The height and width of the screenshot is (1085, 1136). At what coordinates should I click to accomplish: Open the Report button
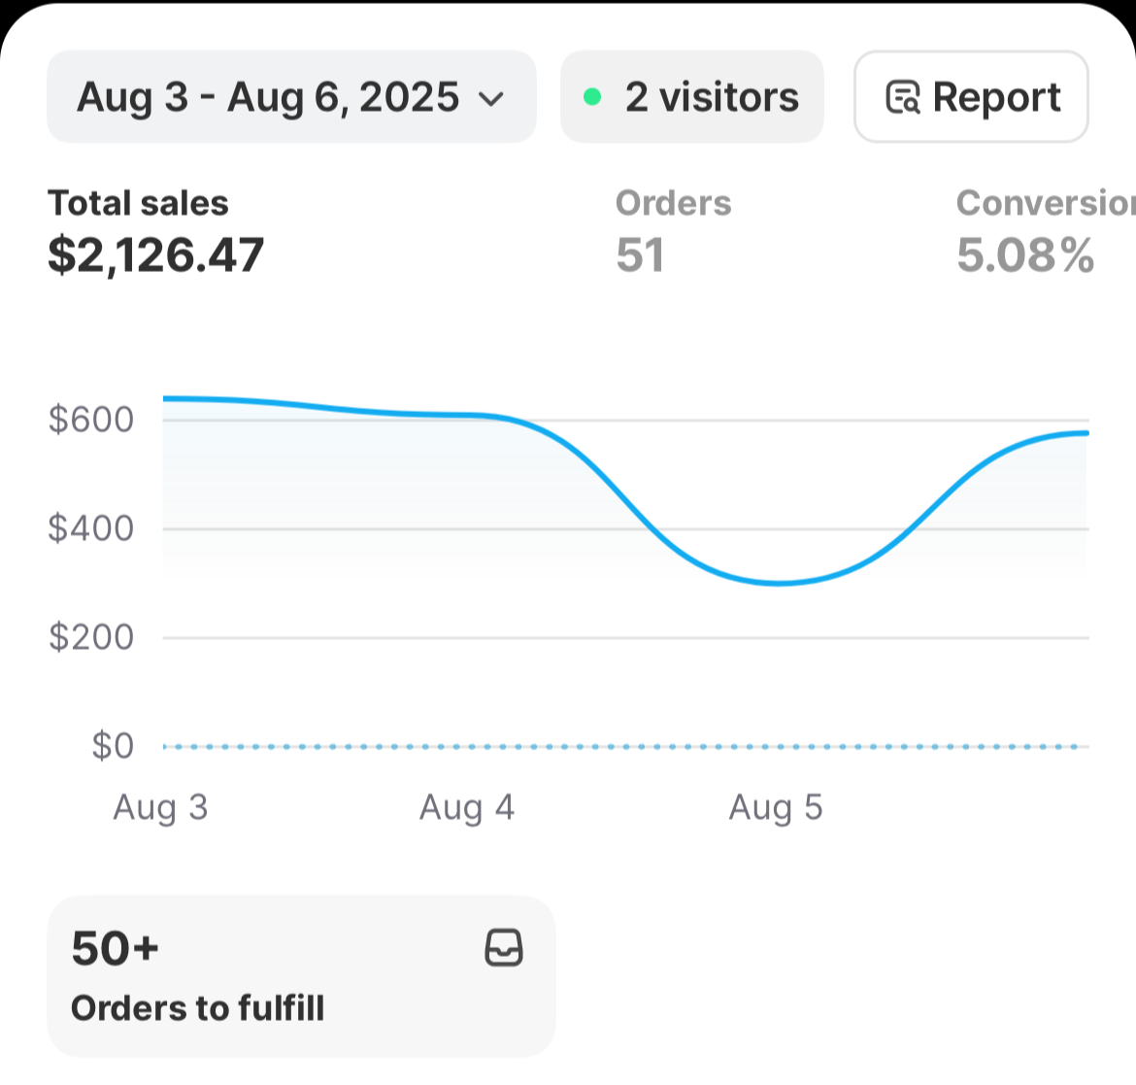(x=971, y=97)
